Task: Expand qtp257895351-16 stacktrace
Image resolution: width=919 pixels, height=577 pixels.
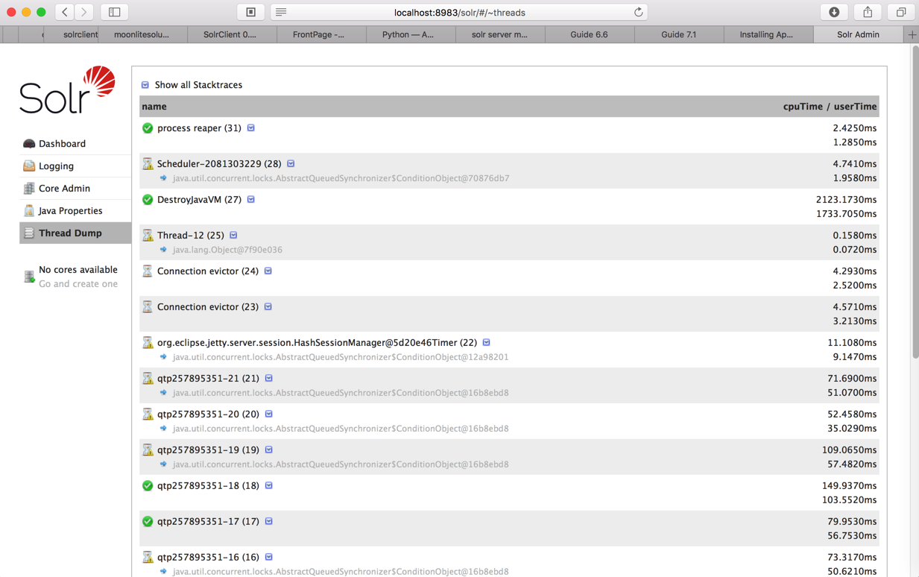Action: (269, 558)
